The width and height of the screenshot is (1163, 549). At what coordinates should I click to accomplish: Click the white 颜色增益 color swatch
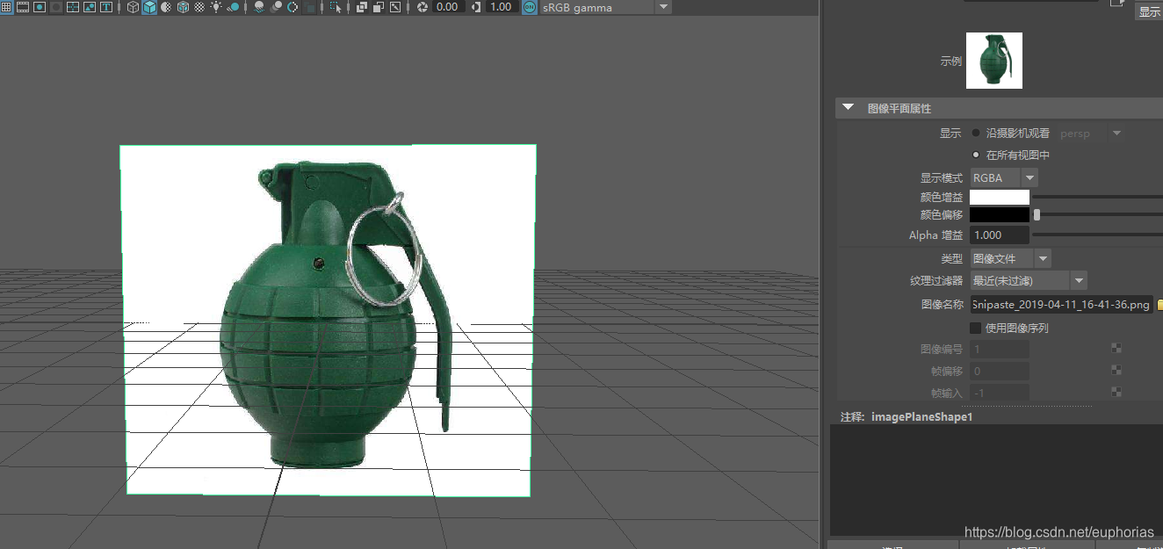pyautogui.click(x=1000, y=198)
